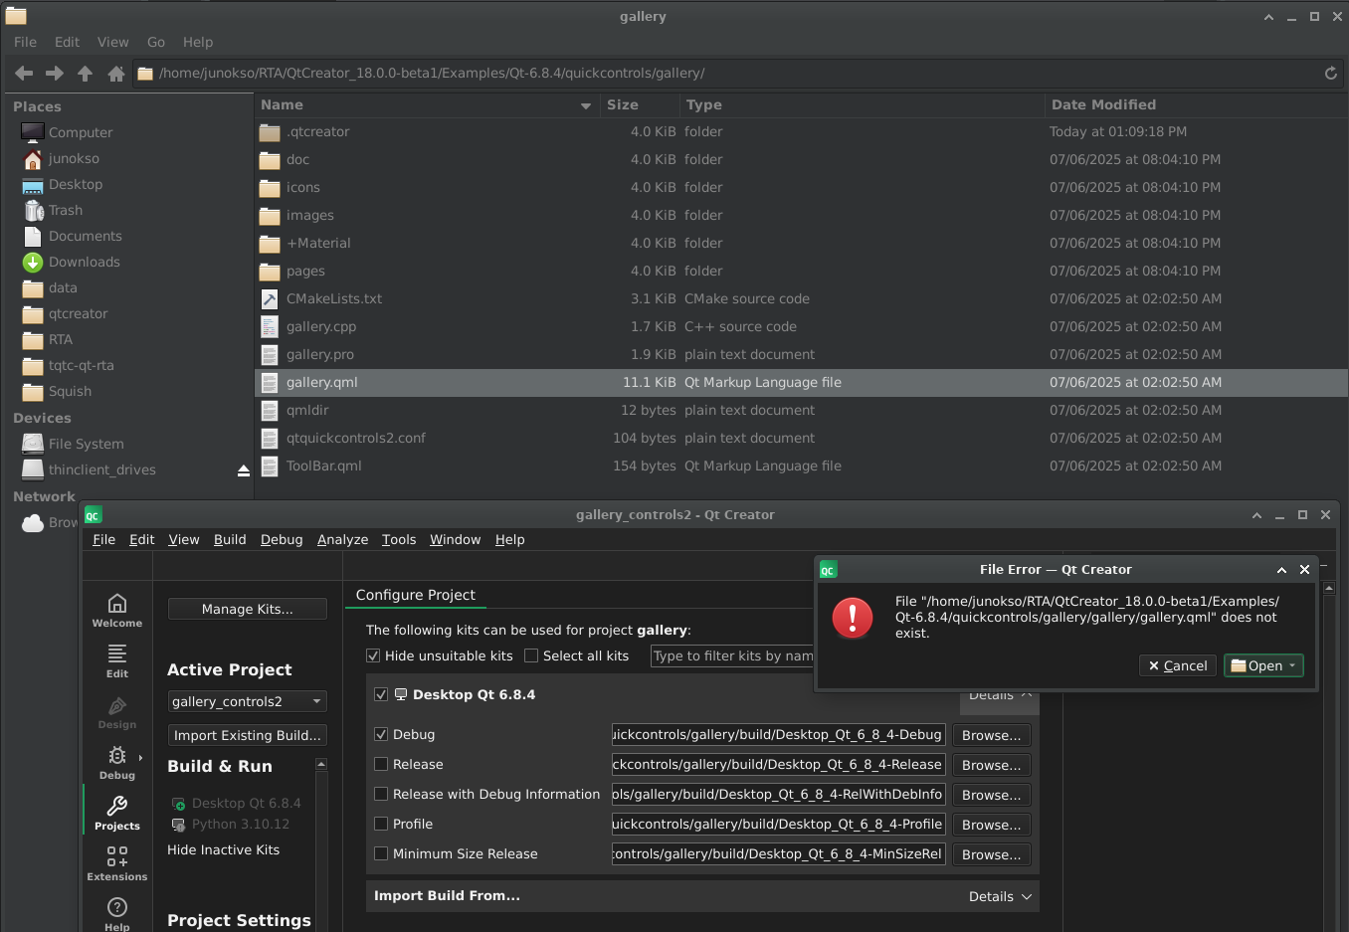Open Design mode in Qt Creator sidebar

(117, 711)
